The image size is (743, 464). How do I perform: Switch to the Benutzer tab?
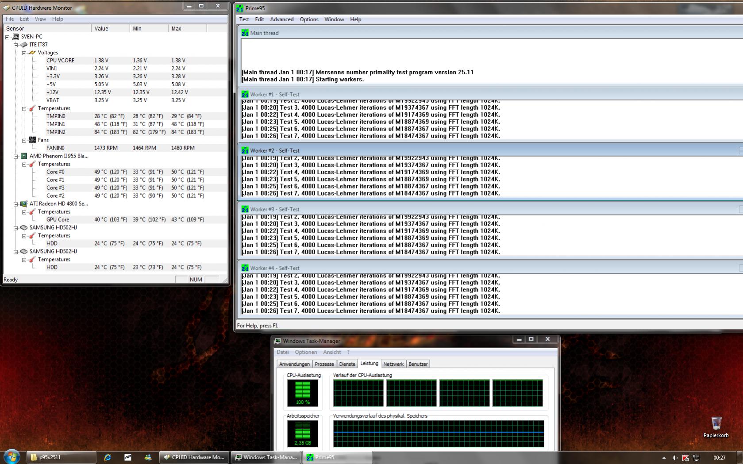pos(418,364)
